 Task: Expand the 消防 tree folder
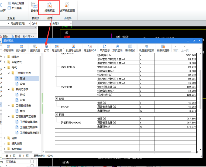(x=5, y=138)
